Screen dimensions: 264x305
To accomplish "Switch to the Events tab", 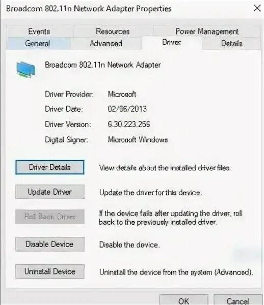I will [x=39, y=32].
